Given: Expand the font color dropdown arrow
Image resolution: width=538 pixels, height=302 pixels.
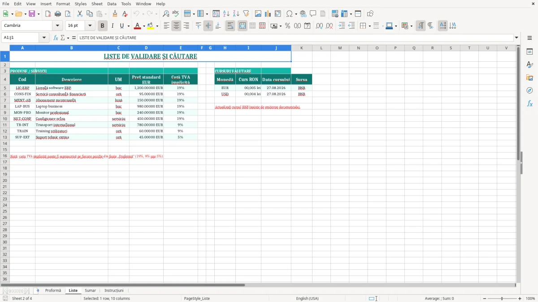Looking at the screenshot, I should 144,26.
